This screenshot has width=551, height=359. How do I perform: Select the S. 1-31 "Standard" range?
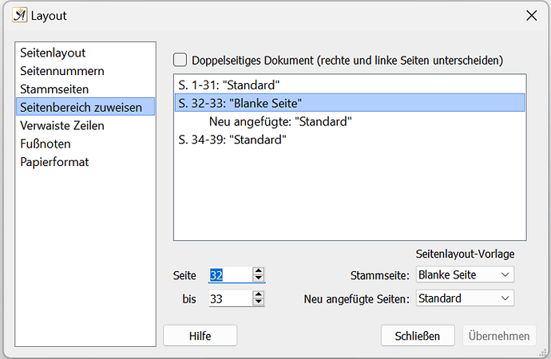[x=229, y=84]
